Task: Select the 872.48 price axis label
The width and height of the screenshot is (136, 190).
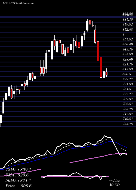Action: [x=128, y=29]
